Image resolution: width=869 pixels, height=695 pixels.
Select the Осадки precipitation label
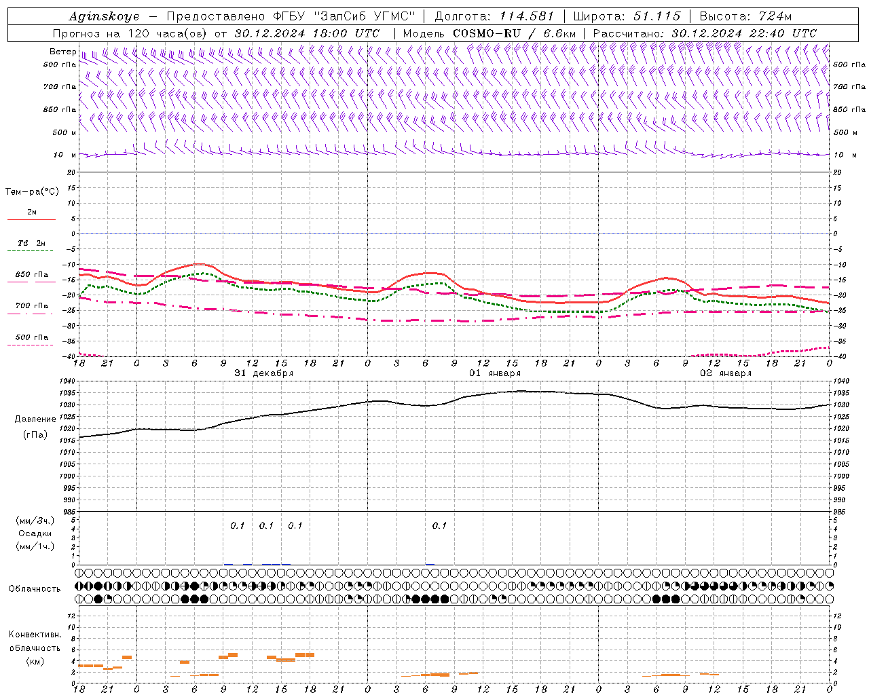click(35, 533)
